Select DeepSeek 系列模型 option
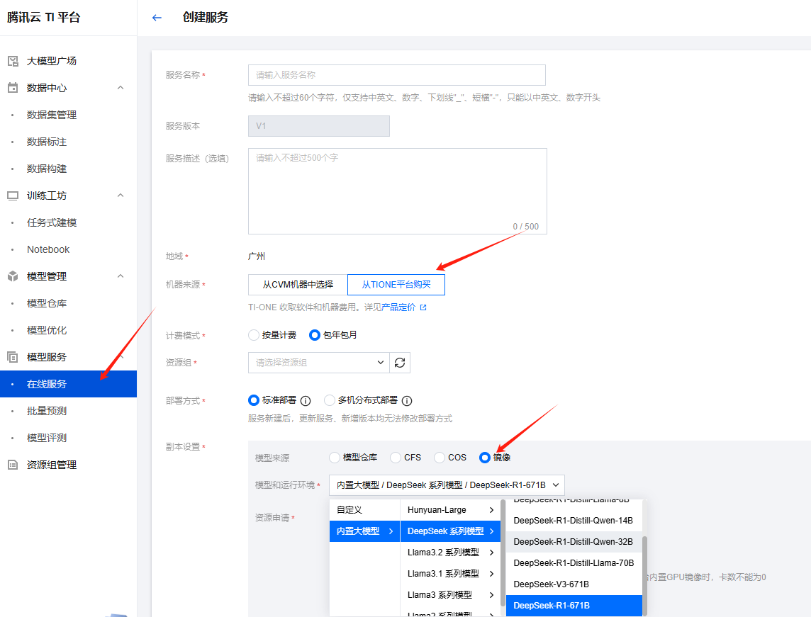The width and height of the screenshot is (811, 617). tap(450, 531)
